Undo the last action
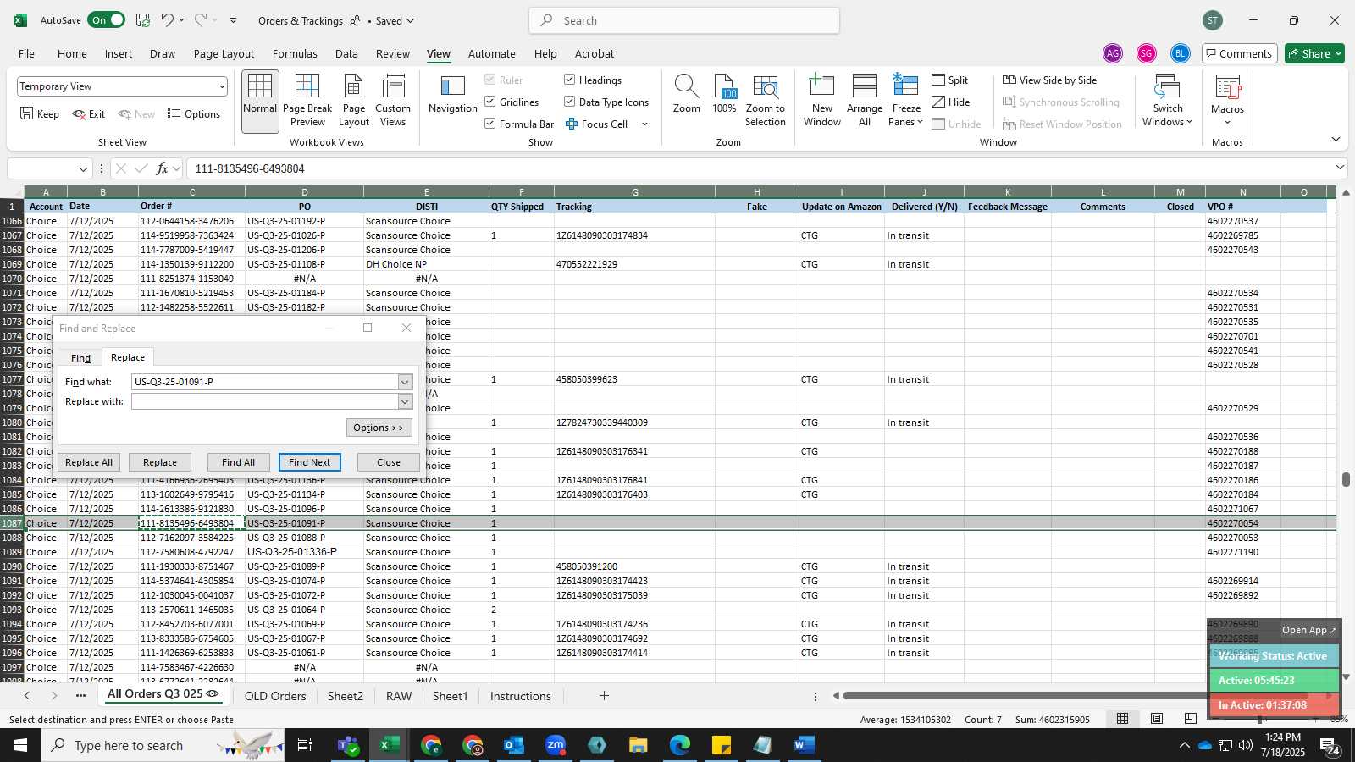 pos(168,20)
